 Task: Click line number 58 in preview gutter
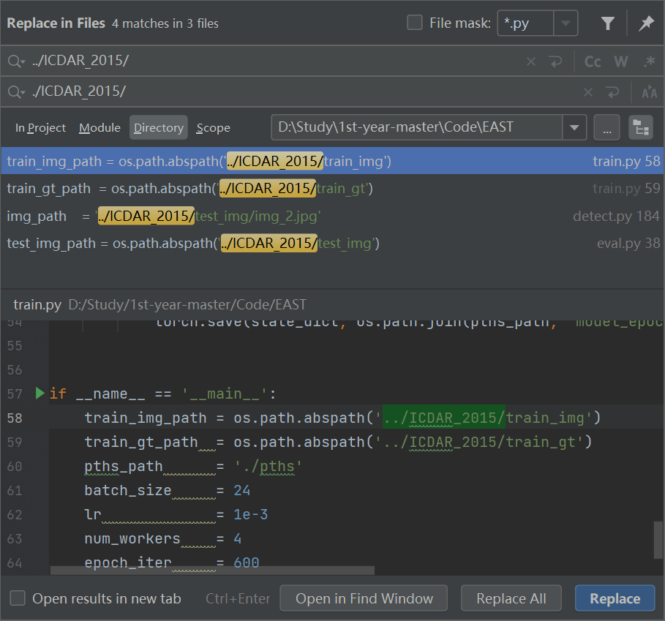[x=15, y=418]
